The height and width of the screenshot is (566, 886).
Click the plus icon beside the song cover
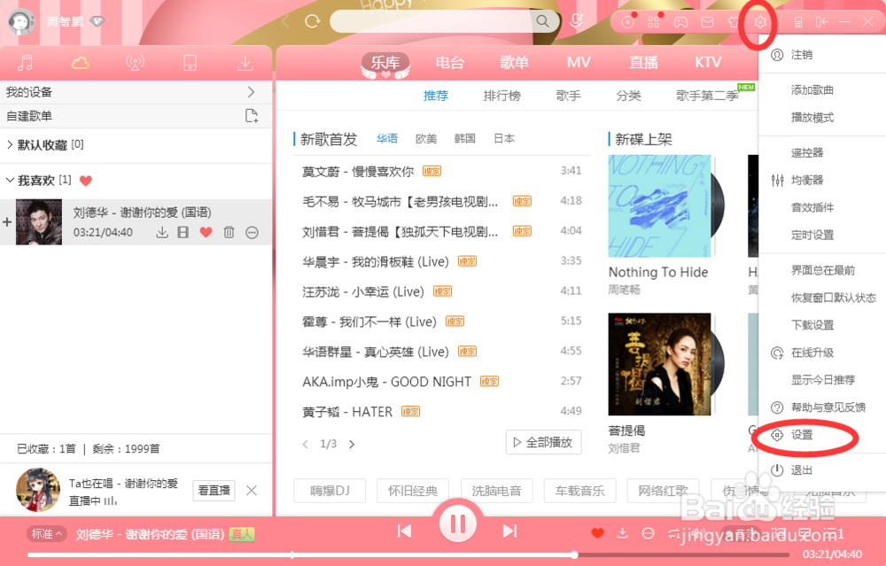coord(7,222)
